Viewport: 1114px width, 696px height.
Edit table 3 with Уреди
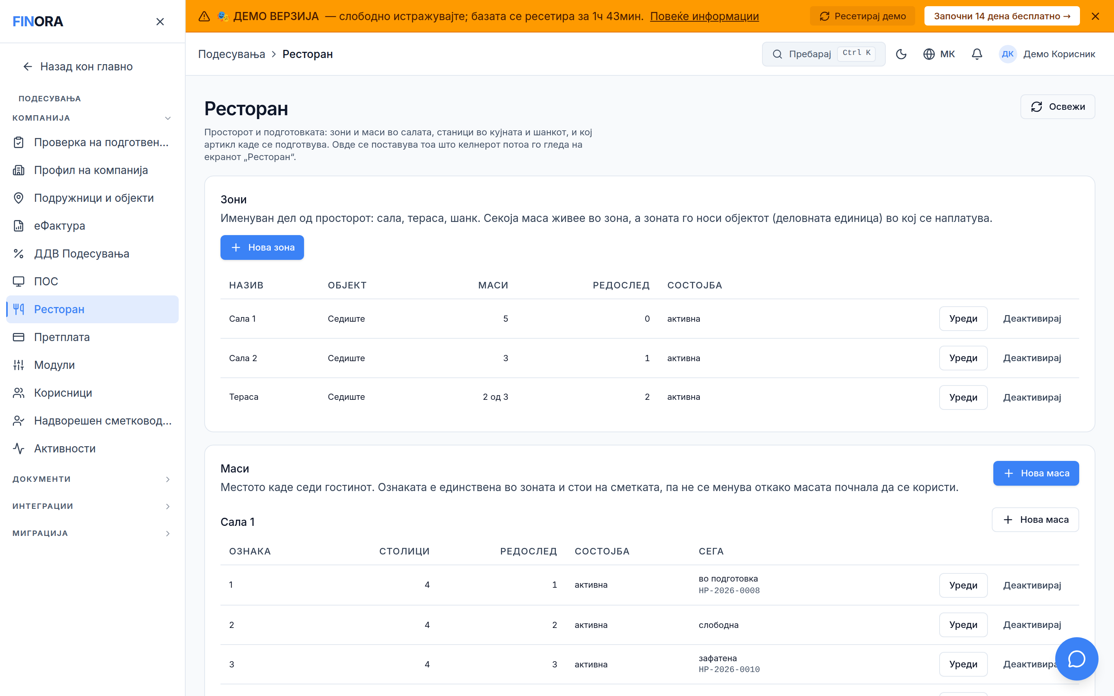click(963, 664)
